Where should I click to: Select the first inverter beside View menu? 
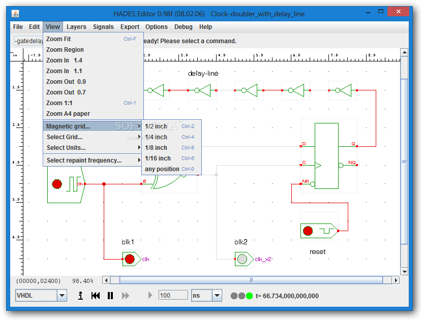pyautogui.click(x=156, y=90)
